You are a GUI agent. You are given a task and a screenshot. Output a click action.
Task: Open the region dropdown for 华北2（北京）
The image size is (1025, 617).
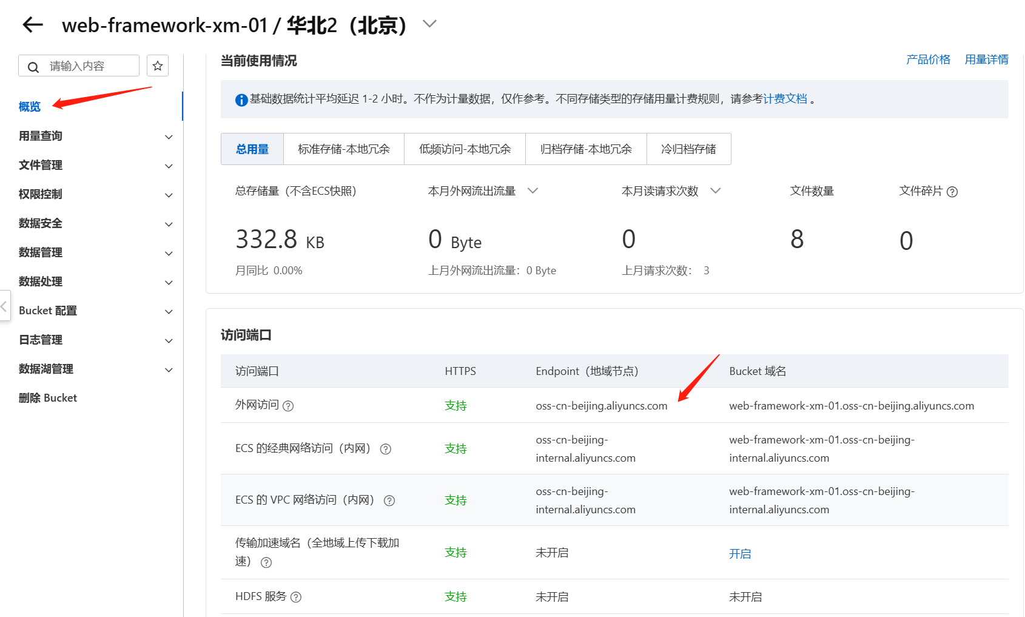click(429, 23)
